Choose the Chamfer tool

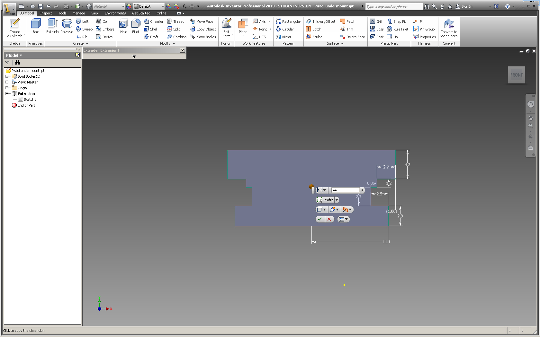(154, 22)
